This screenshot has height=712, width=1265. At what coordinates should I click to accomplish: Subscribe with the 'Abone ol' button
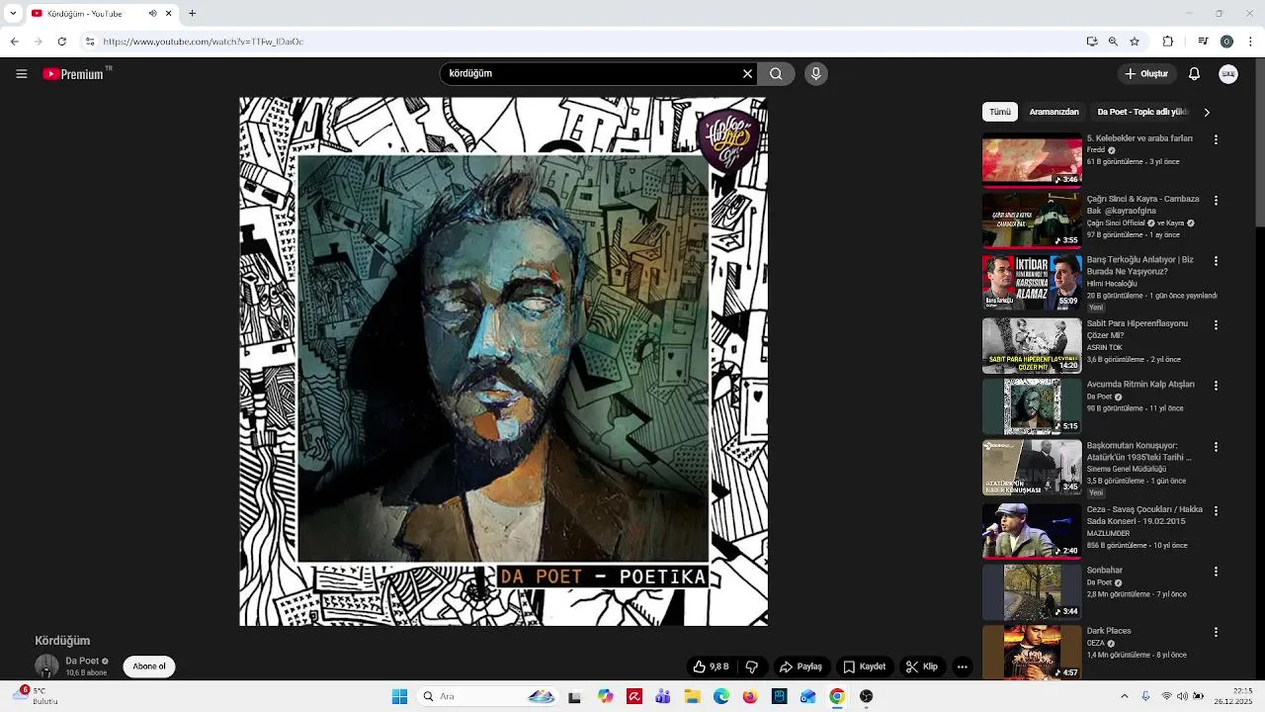(149, 667)
